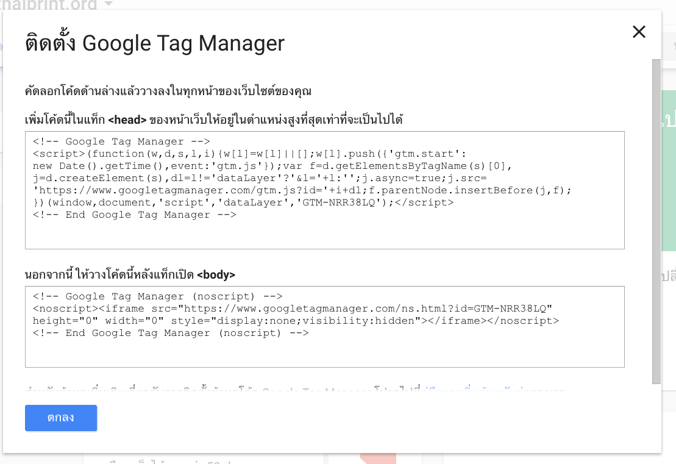Click the '<!-- End Google Tag Manager (noscript) -->' comment
The width and height of the screenshot is (676, 464).
(171, 333)
